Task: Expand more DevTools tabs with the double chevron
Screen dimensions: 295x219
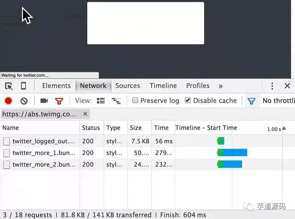Action: (221, 86)
